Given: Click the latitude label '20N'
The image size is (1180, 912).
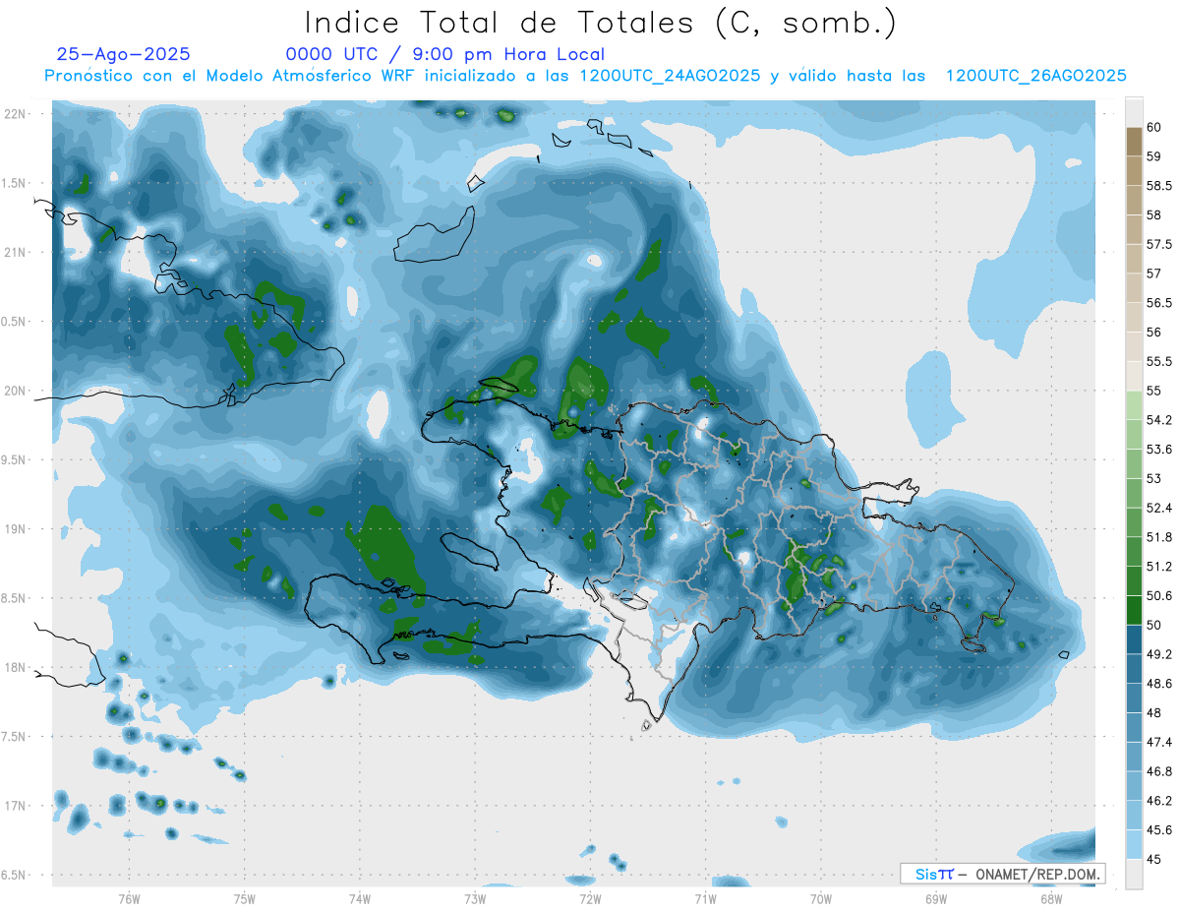Looking at the screenshot, I should coord(15,391).
